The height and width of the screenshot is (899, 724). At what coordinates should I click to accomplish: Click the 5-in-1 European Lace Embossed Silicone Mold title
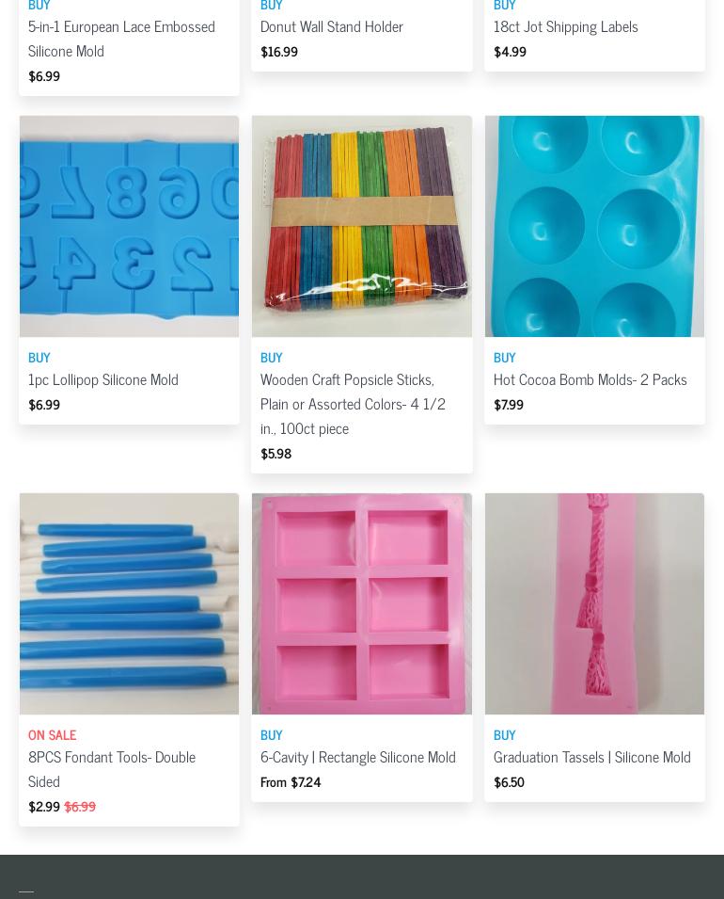(x=121, y=39)
